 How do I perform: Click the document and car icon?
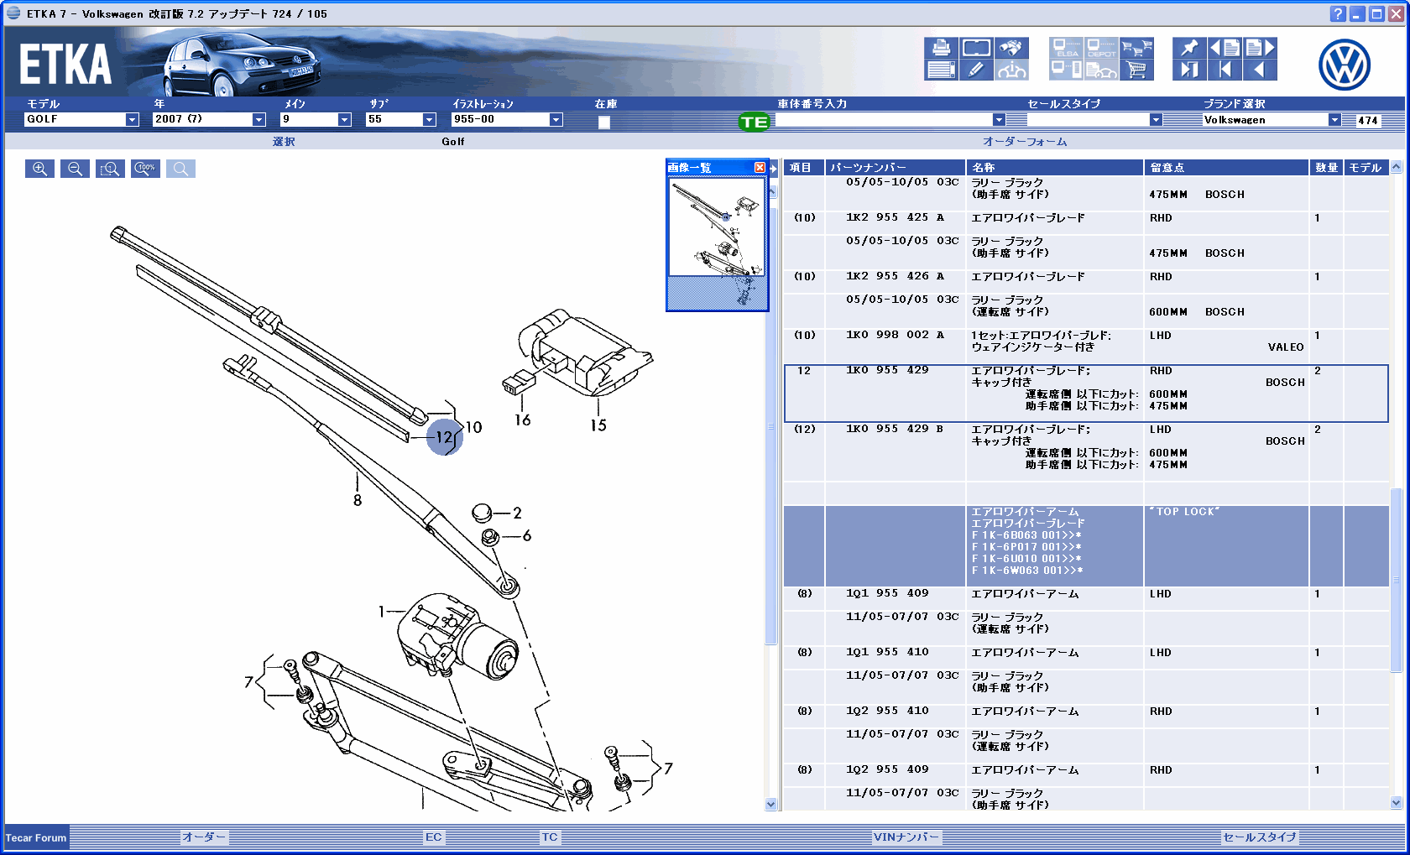[1101, 70]
